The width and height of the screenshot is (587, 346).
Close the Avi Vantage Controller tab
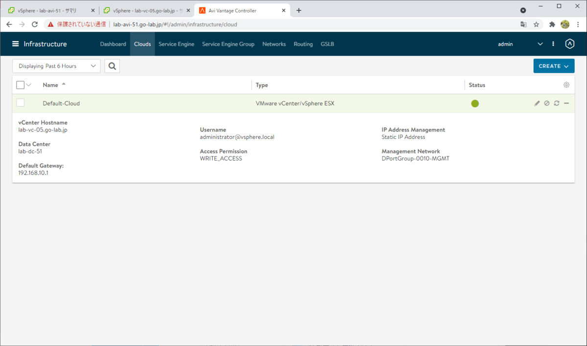(283, 10)
